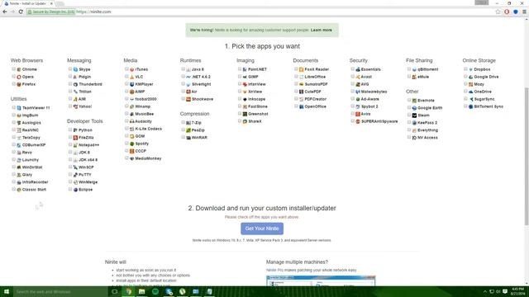This screenshot has width=529, height=297.
Task: Click the Chrome app icon in Web Browsers
Action: (19, 69)
